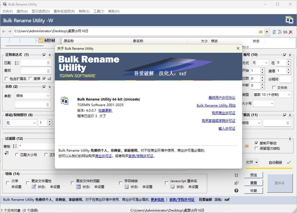Click the 递增 spinner up arrow
Viewport: 297px width, 213px height.
point(288,69)
